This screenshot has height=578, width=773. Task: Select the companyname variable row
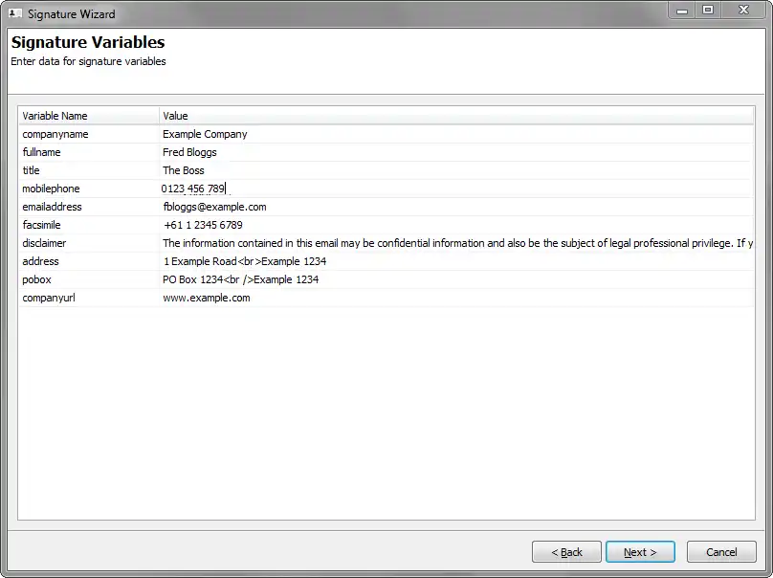(x=386, y=134)
